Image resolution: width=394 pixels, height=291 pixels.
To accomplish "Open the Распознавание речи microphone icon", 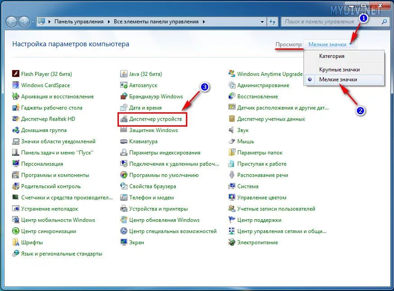I will (x=232, y=175).
